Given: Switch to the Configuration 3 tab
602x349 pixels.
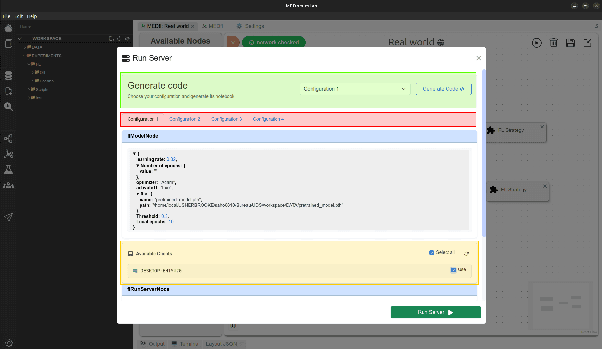Looking at the screenshot, I should click(227, 119).
